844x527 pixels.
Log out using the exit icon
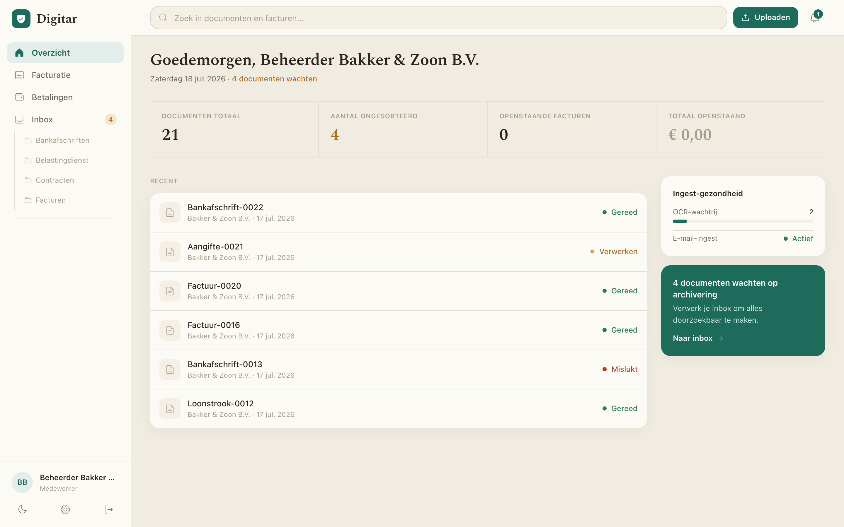108,509
